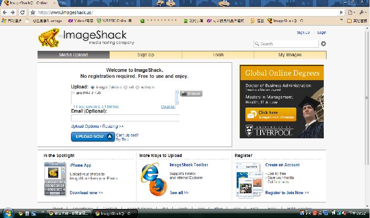Click the taskbar clock

pyautogui.click(x=357, y=213)
